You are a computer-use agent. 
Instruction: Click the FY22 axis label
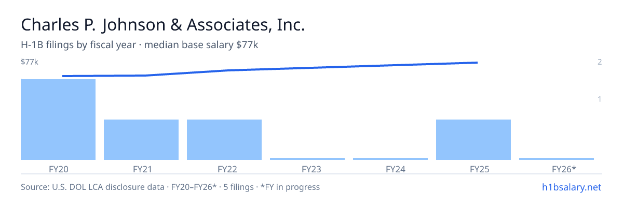click(224, 169)
